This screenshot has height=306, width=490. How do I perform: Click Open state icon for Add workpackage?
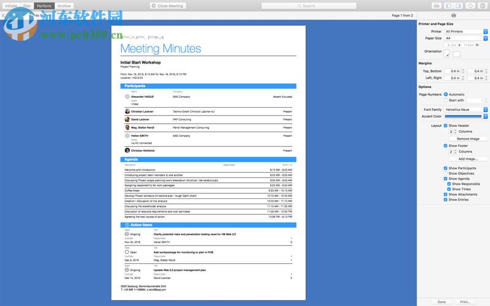(127, 252)
